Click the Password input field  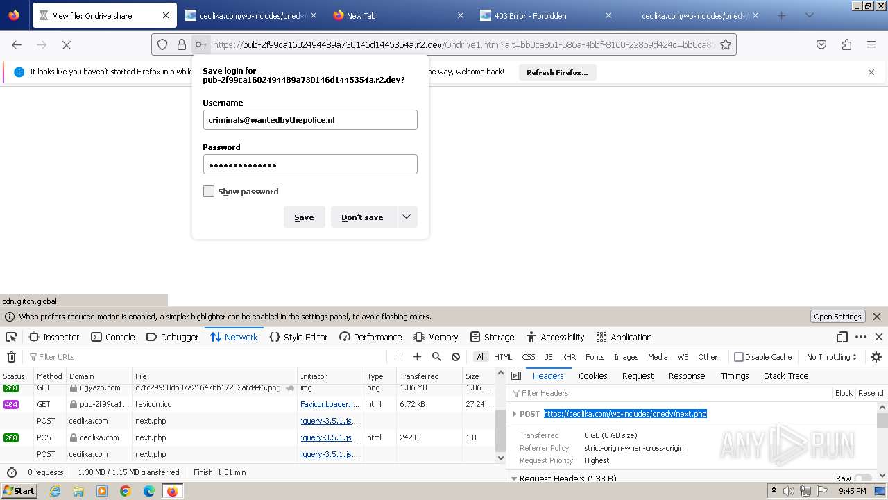(310, 164)
